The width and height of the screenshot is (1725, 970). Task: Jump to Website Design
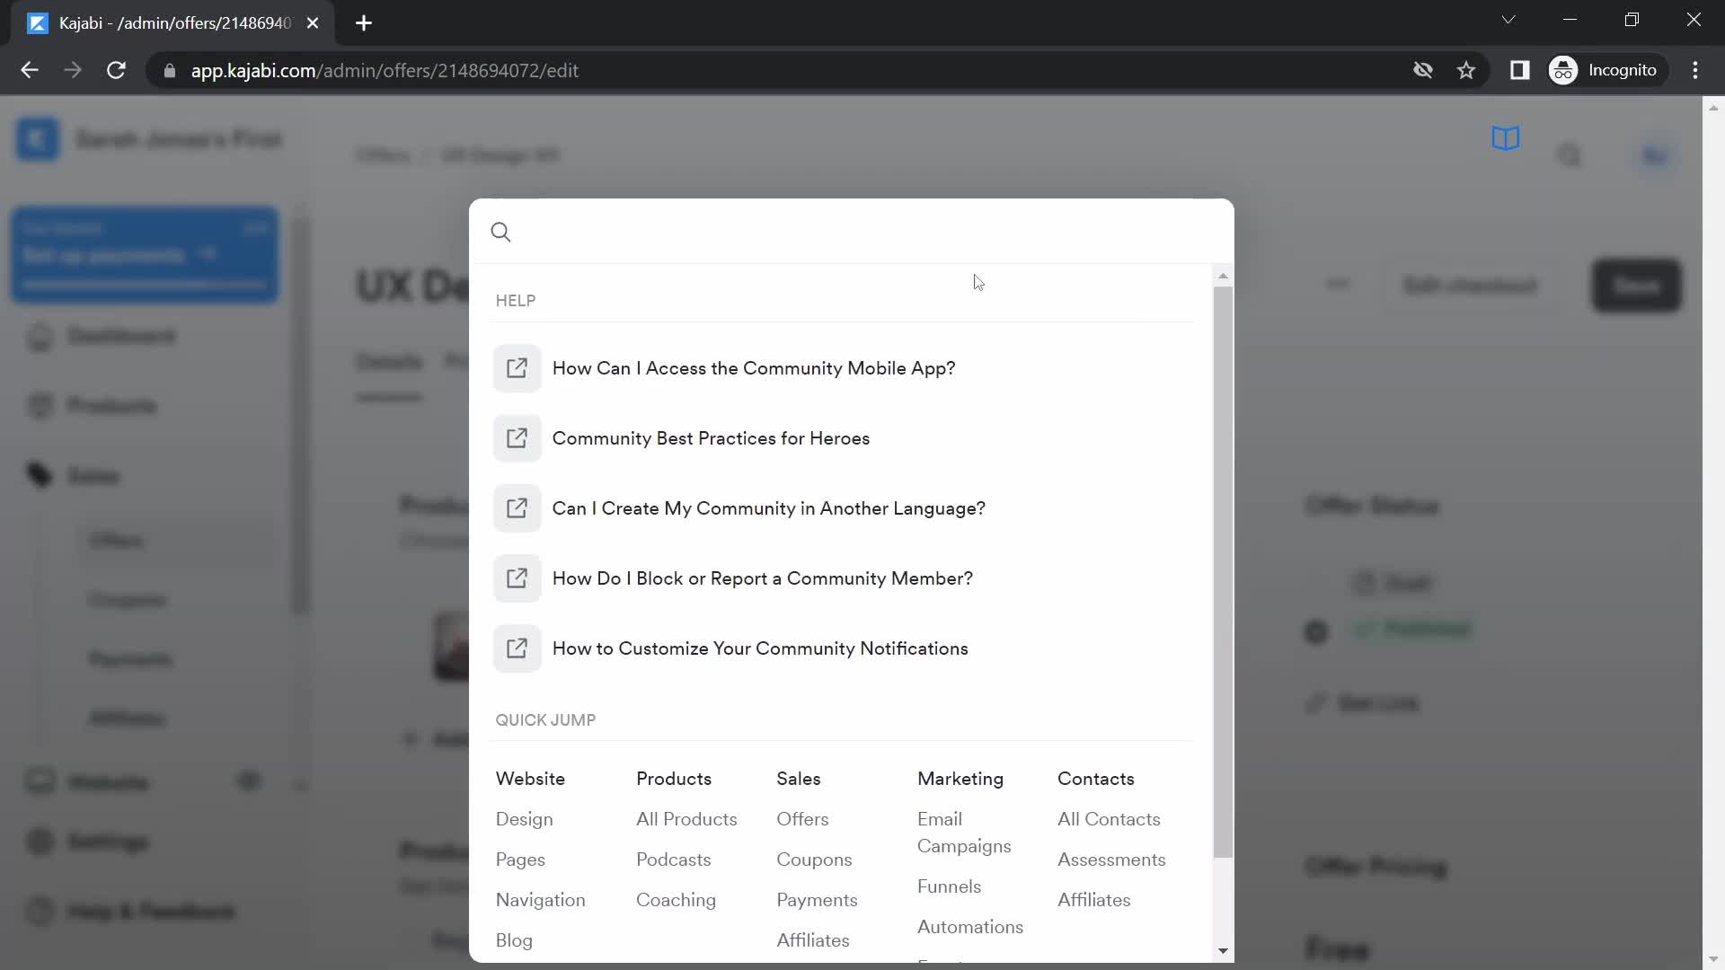[x=525, y=819]
